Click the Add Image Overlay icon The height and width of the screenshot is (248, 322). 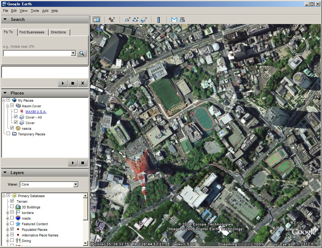(144, 20)
